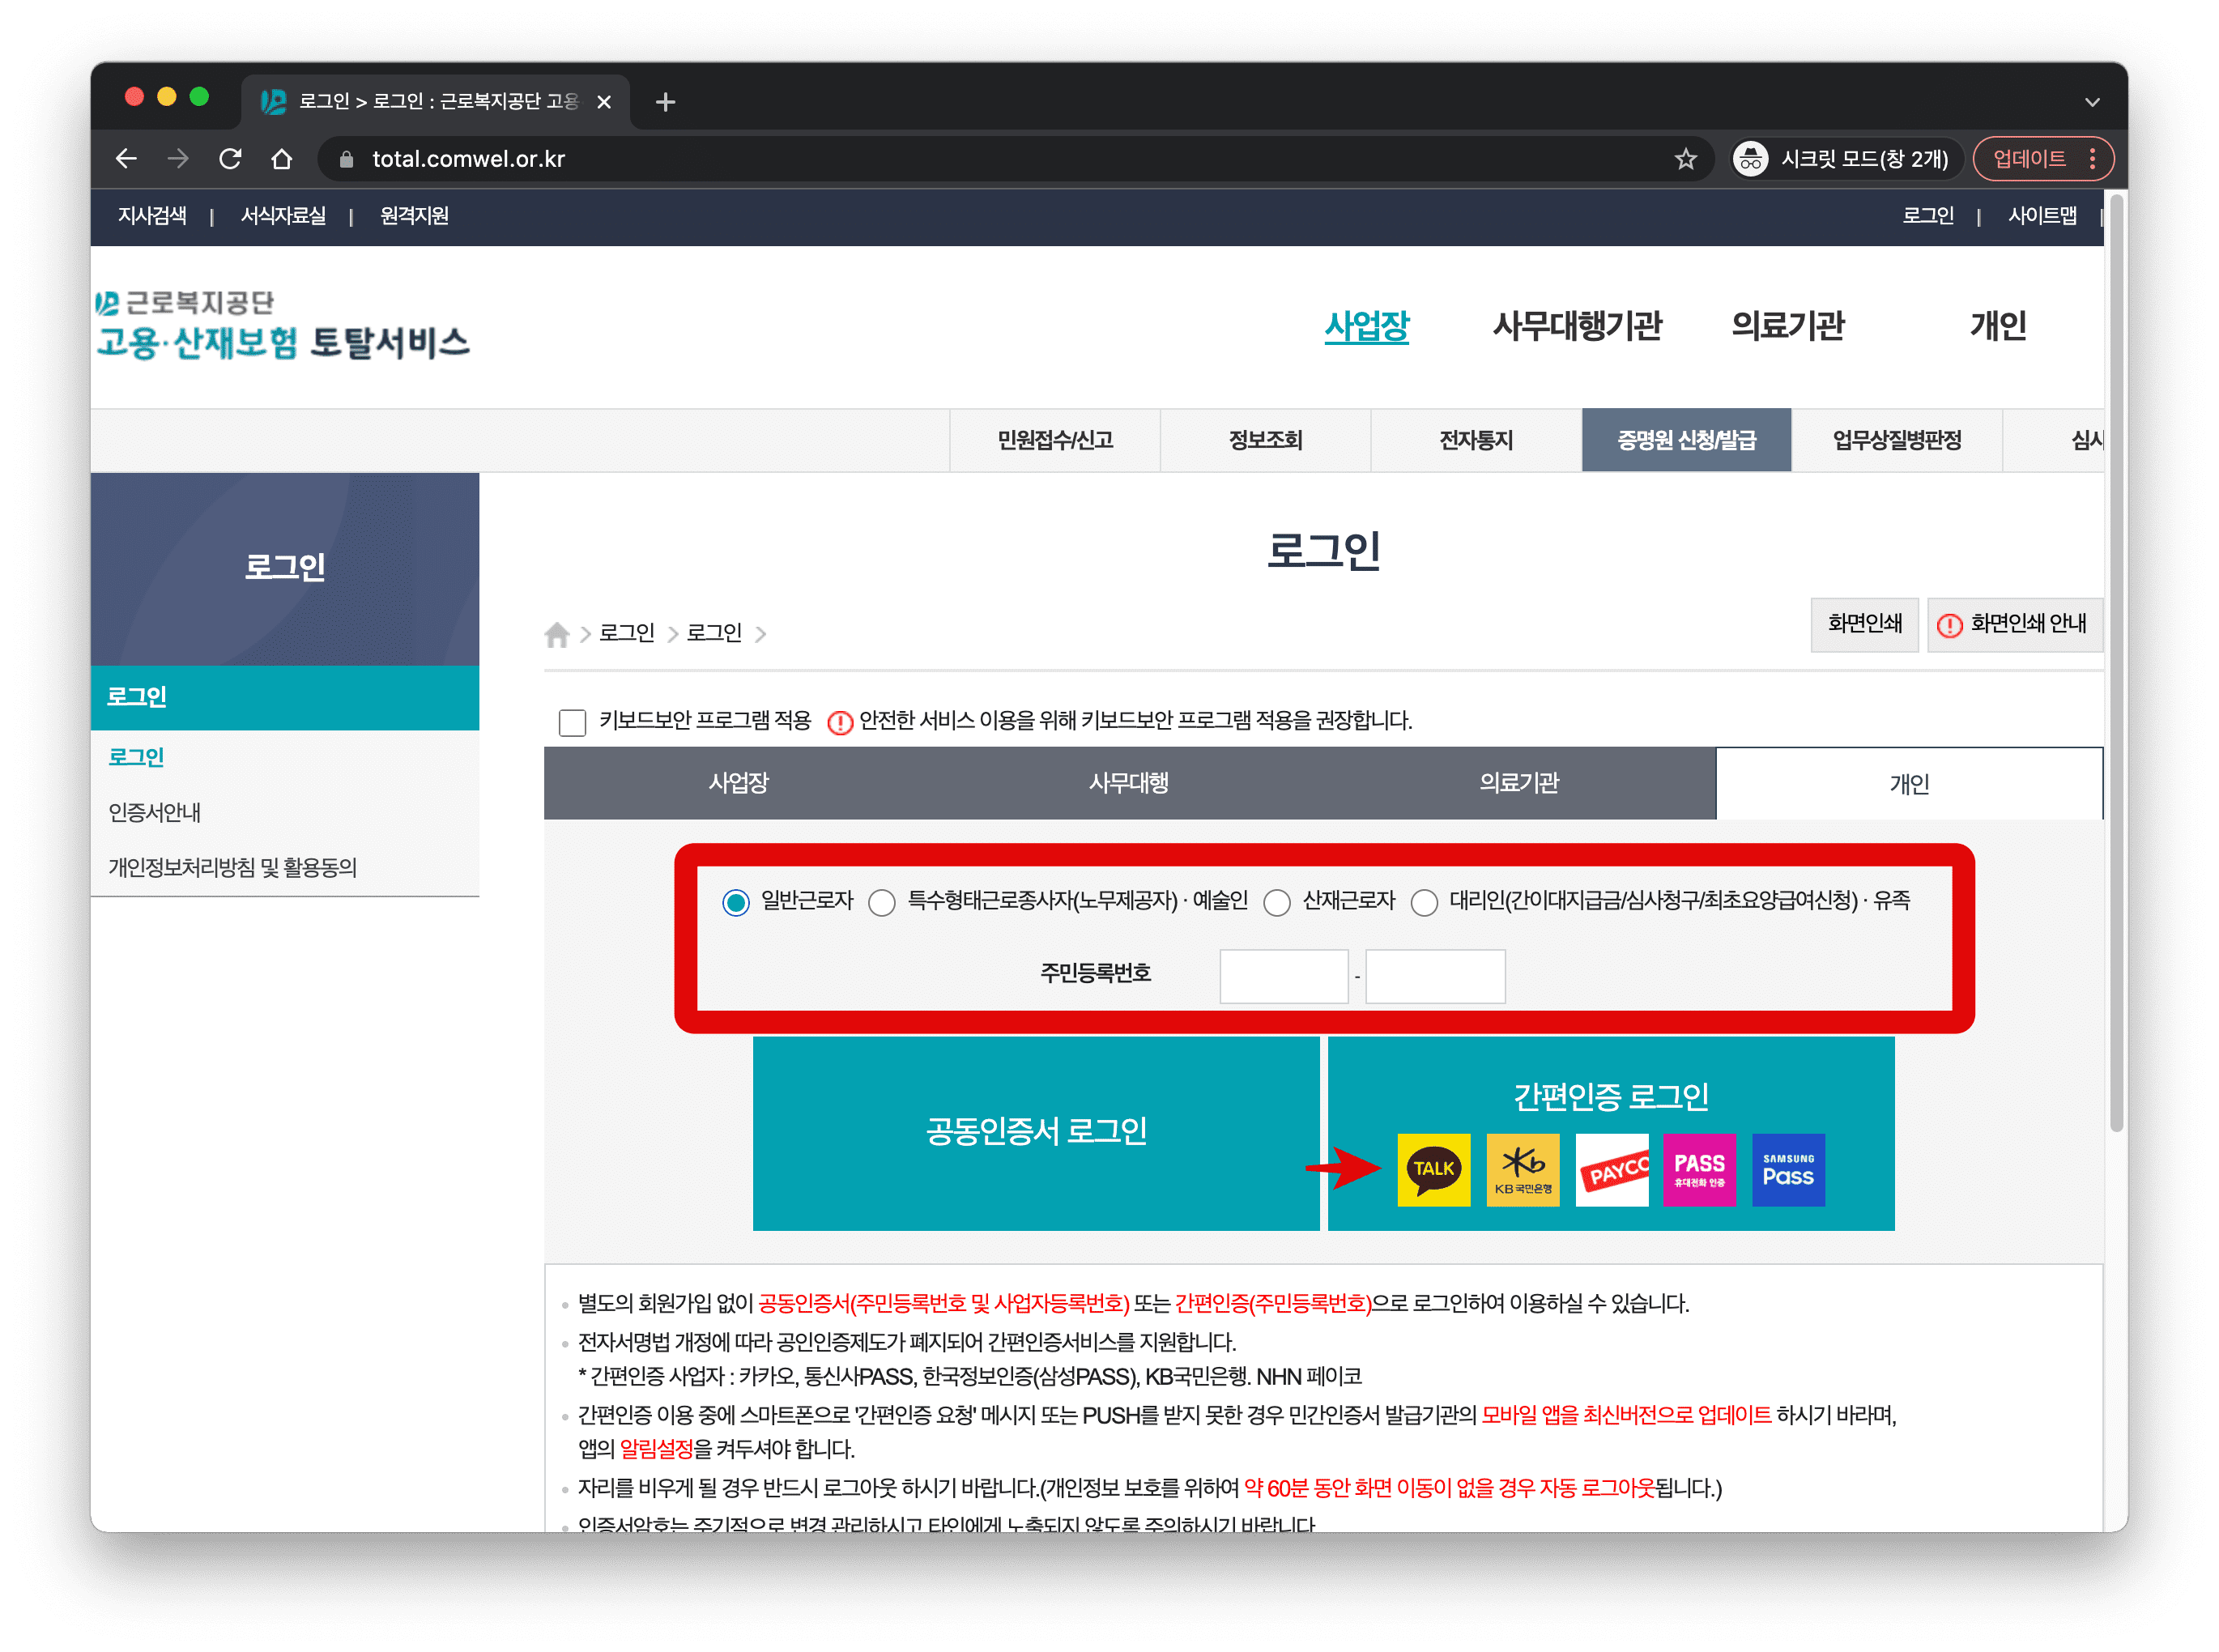Select the Samsung Pass icon

(1788, 1169)
